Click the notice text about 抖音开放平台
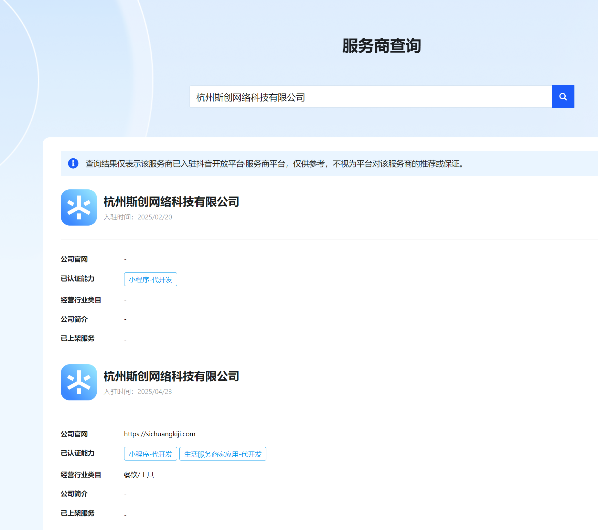Viewport: 598px width, 530px height. tap(275, 164)
